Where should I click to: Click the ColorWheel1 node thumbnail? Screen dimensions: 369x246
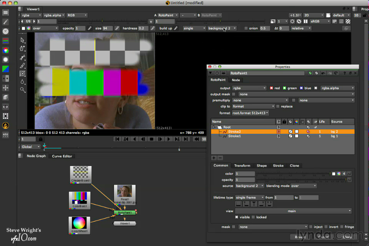[x=80, y=223]
